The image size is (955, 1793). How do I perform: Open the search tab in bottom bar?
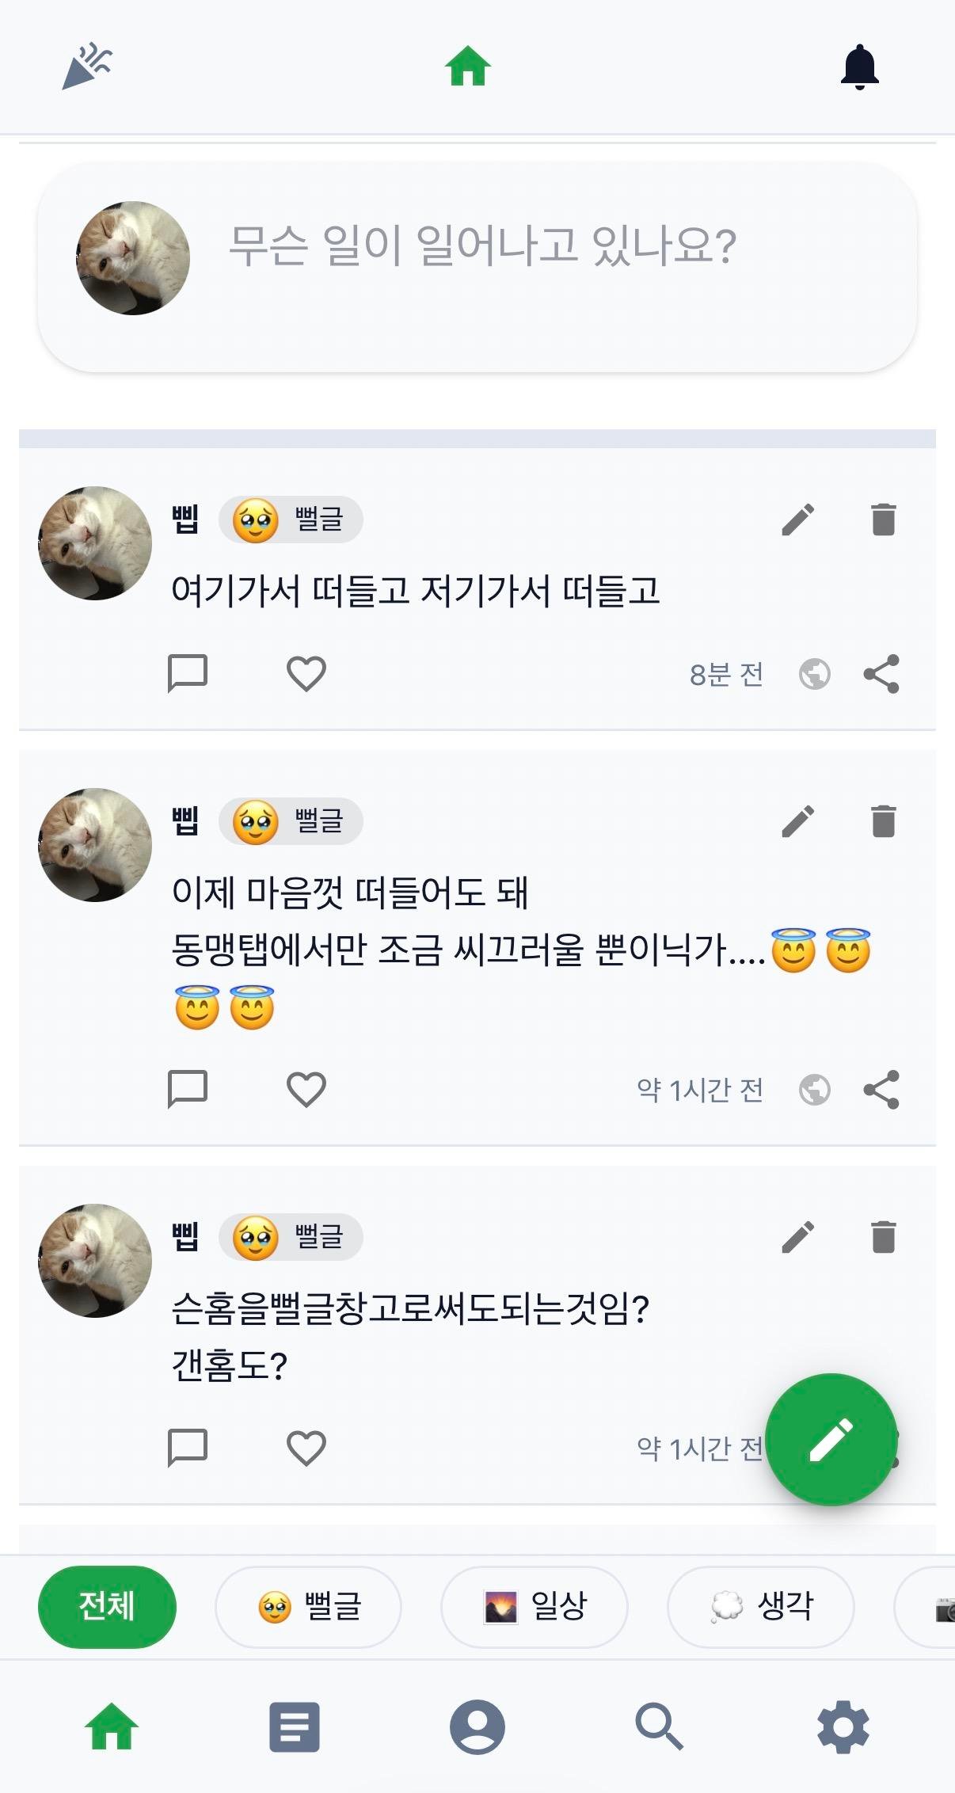pyautogui.click(x=659, y=1726)
